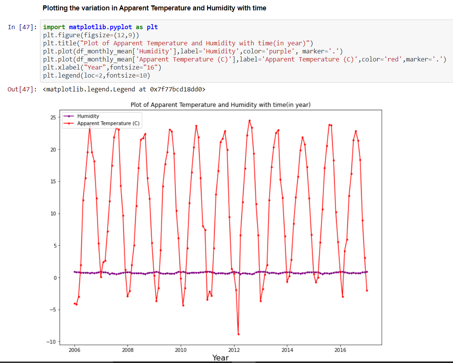
Task: Click the dark taskbar at the bottom
Action: coord(226,361)
